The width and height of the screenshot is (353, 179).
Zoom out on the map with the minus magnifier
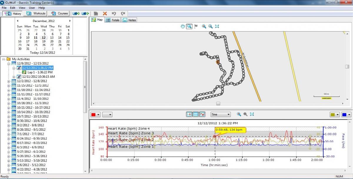tap(211, 26)
